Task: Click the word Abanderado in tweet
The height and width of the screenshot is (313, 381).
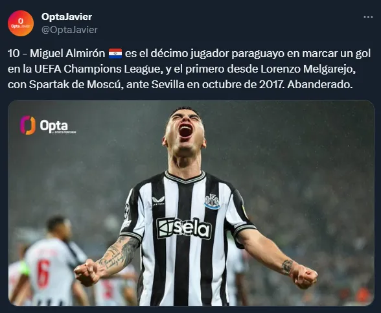Action: pos(320,84)
